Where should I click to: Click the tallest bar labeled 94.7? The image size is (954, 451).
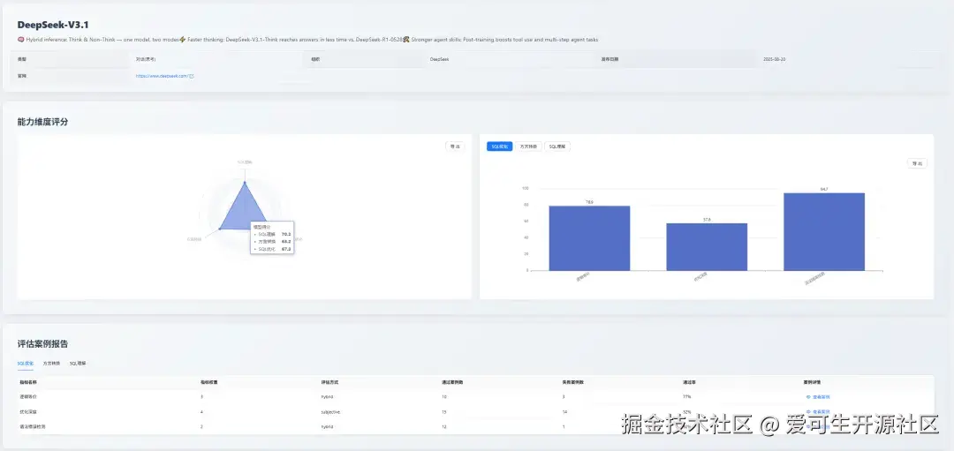(824, 231)
